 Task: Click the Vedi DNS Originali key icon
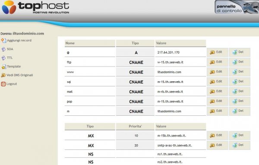pos(3,75)
